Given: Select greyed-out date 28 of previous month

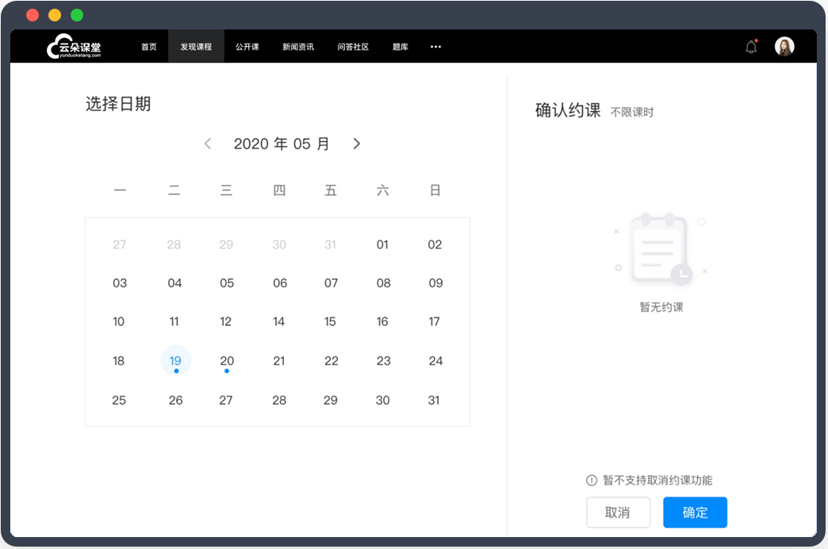Looking at the screenshot, I should (x=174, y=244).
